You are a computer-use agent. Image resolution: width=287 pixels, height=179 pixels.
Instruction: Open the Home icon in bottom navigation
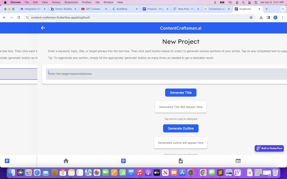click(x=66, y=161)
